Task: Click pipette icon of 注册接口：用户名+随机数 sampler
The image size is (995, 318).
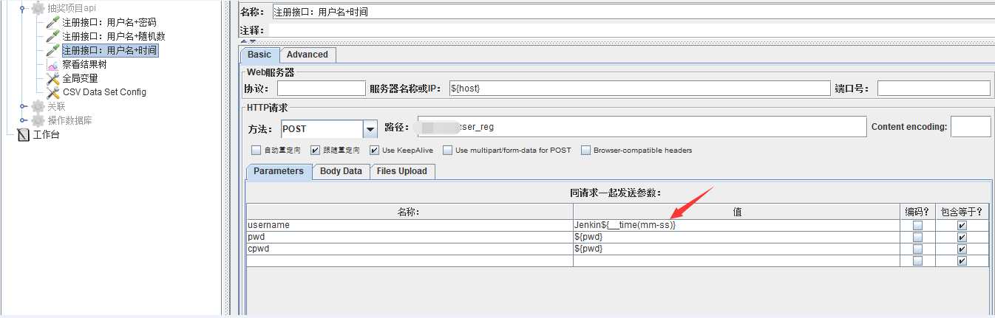Action: click(52, 36)
